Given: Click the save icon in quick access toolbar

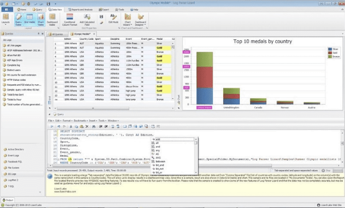Looking at the screenshot, I should pos(48,4).
